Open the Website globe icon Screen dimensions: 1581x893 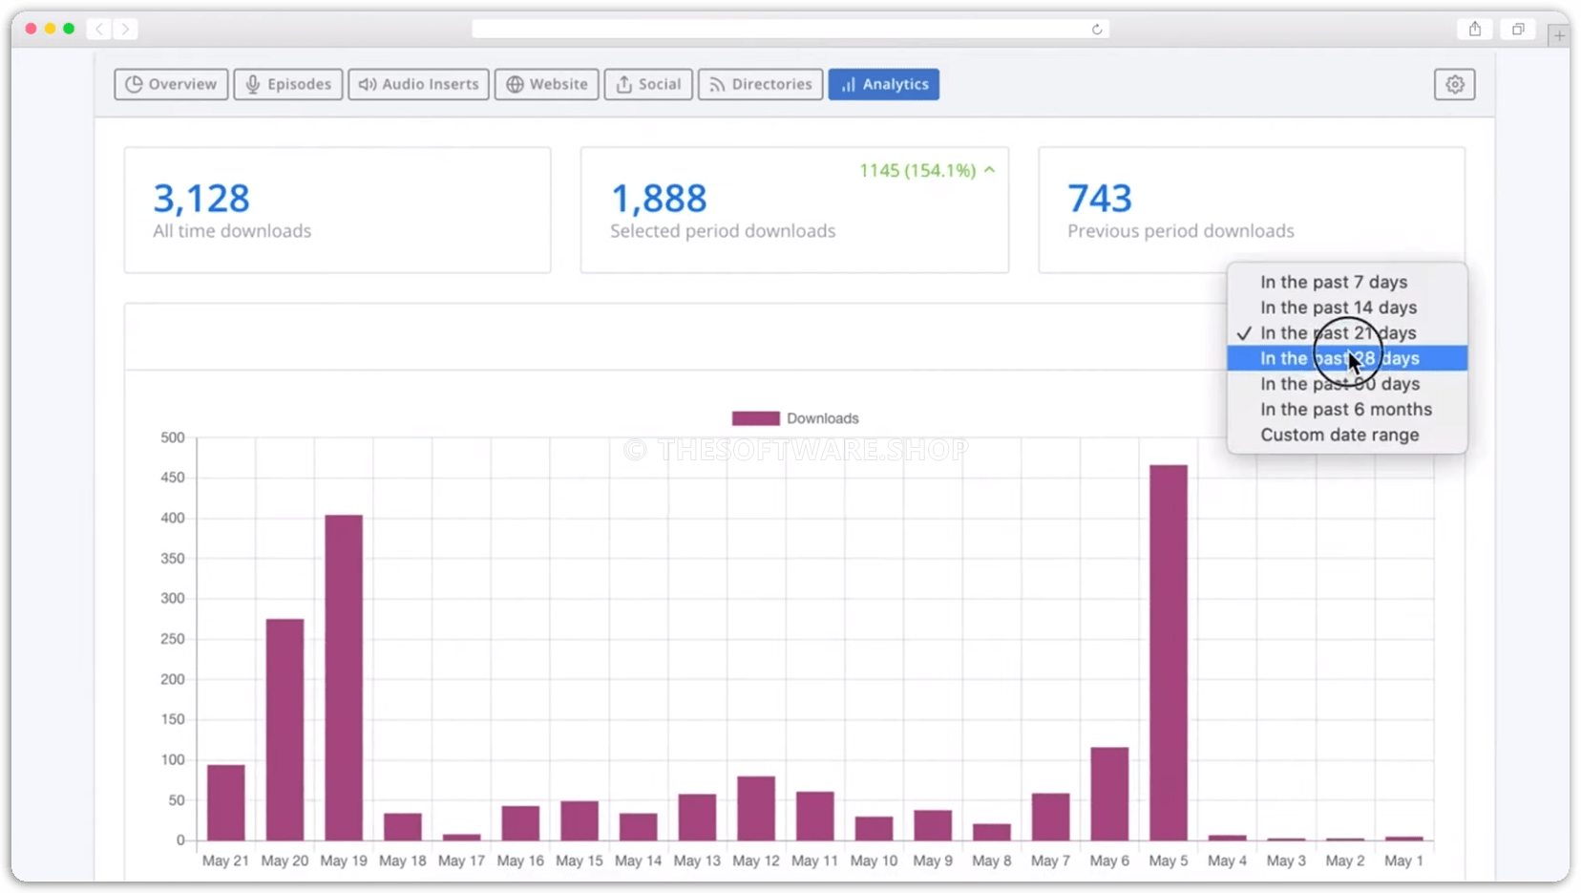(514, 84)
